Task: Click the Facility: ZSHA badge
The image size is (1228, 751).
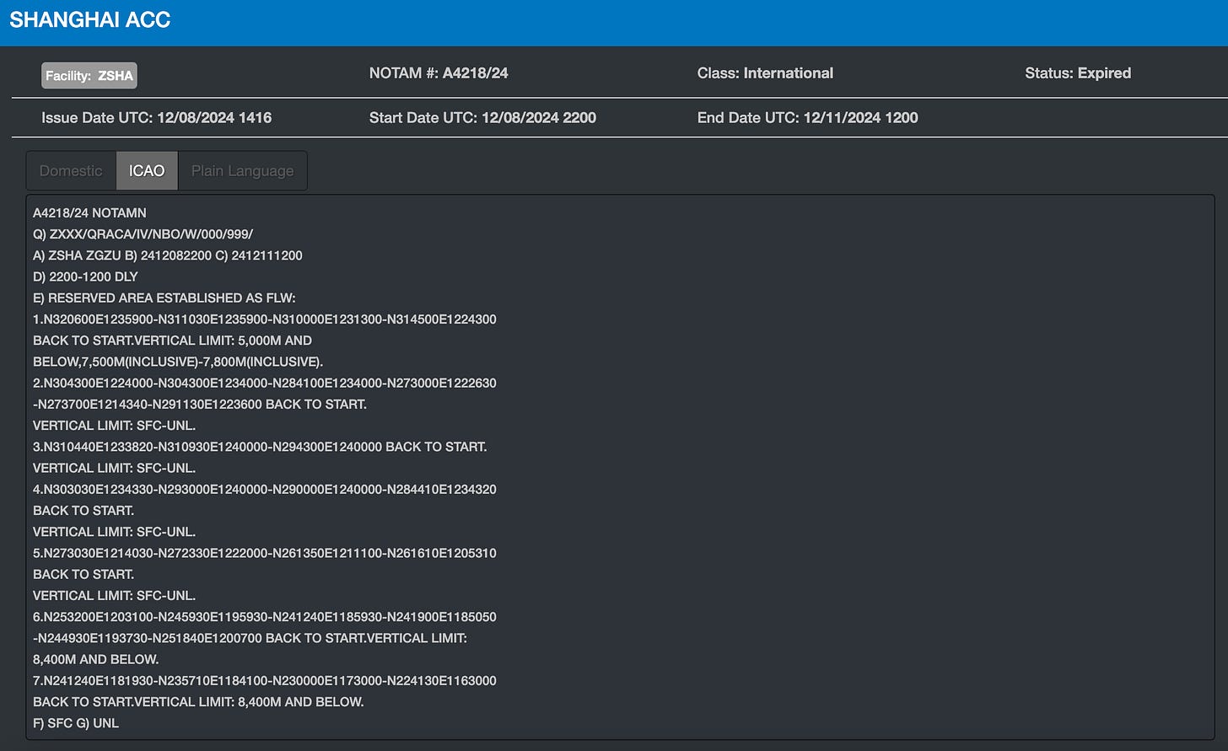Action: (x=89, y=75)
